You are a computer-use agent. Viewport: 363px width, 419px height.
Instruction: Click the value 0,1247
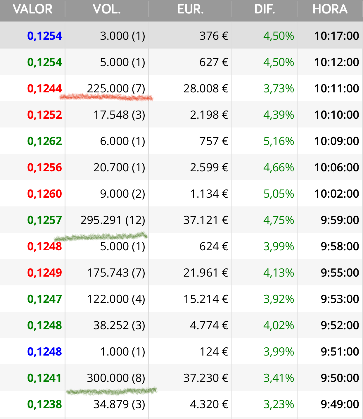(44, 299)
